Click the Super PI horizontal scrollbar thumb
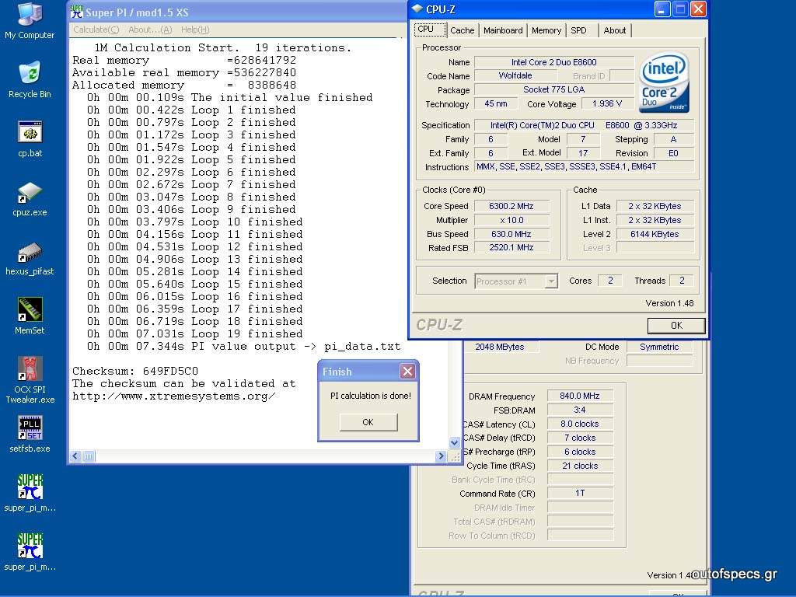 click(89, 456)
